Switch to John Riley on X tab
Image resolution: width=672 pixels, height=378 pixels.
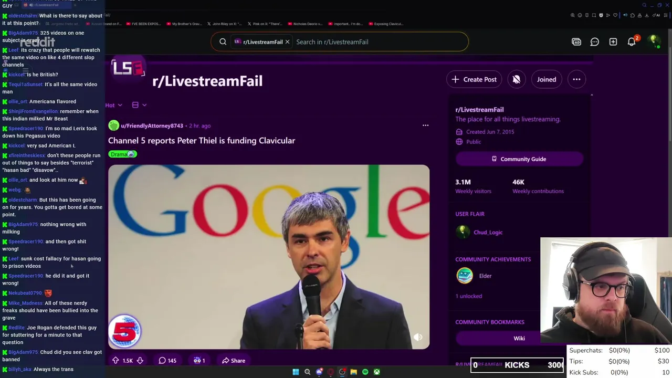tap(224, 24)
